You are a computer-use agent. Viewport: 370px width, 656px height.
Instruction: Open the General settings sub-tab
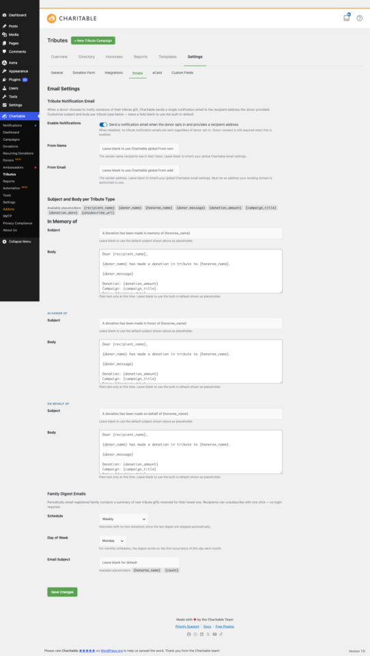[x=57, y=73]
